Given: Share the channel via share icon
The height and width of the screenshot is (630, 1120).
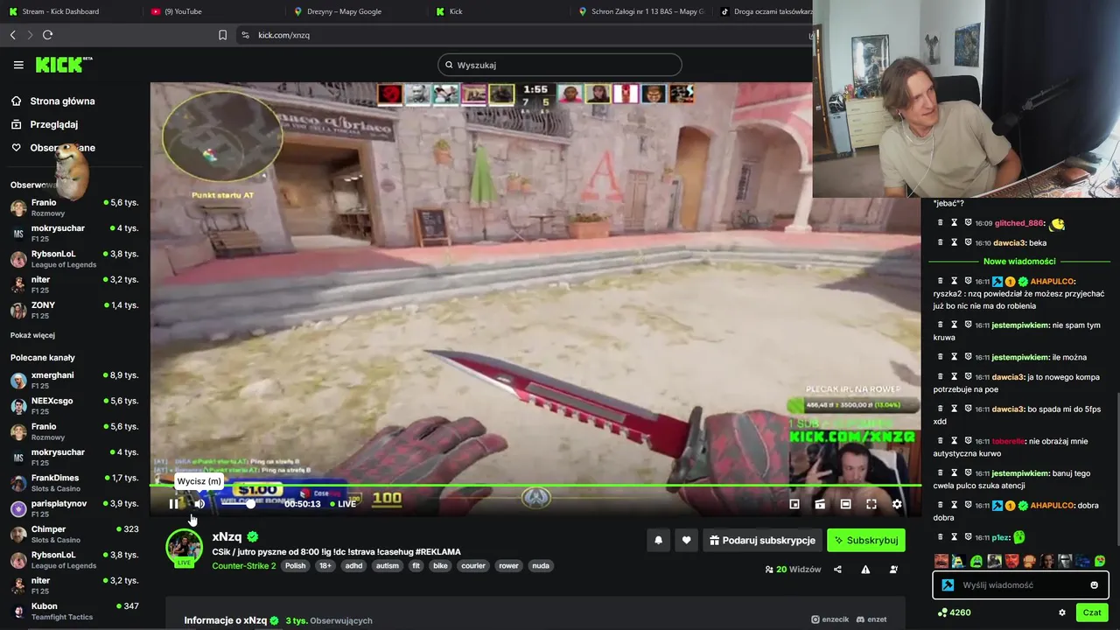Looking at the screenshot, I should pos(837,570).
